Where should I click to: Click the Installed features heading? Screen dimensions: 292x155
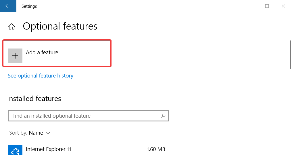pos(34,99)
